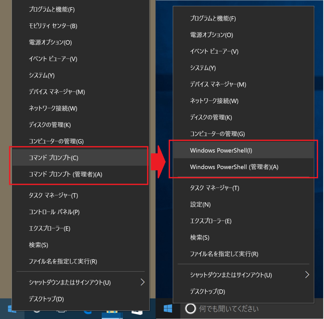Click ネットワーク接続(W) in the PowerShell menu

[243, 101]
